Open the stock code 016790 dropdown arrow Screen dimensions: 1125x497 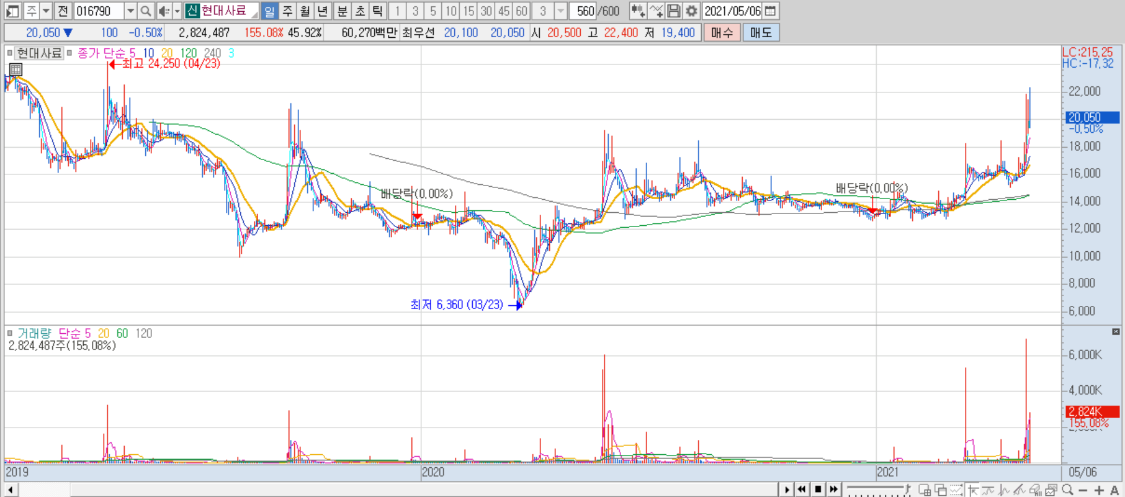pyautogui.click(x=130, y=11)
